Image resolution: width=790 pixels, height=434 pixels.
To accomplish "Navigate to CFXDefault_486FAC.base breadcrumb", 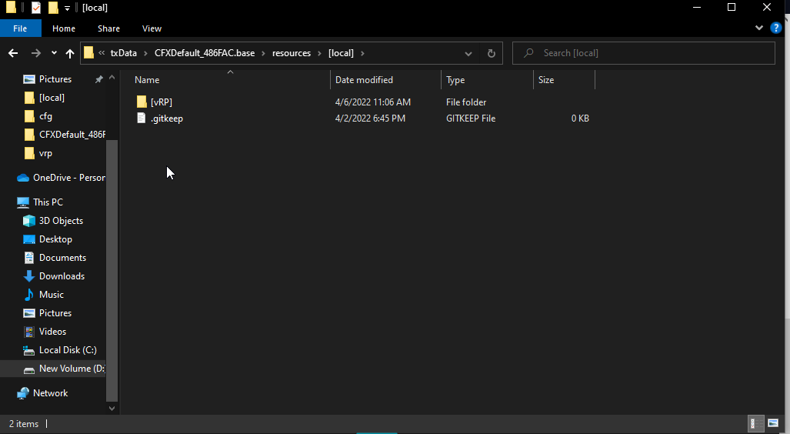I will tap(205, 53).
